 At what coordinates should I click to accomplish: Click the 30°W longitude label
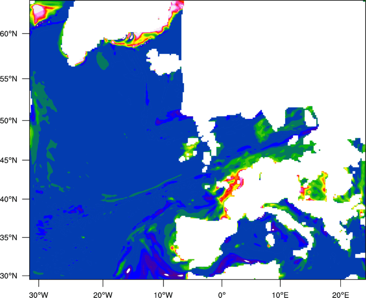click(39, 295)
